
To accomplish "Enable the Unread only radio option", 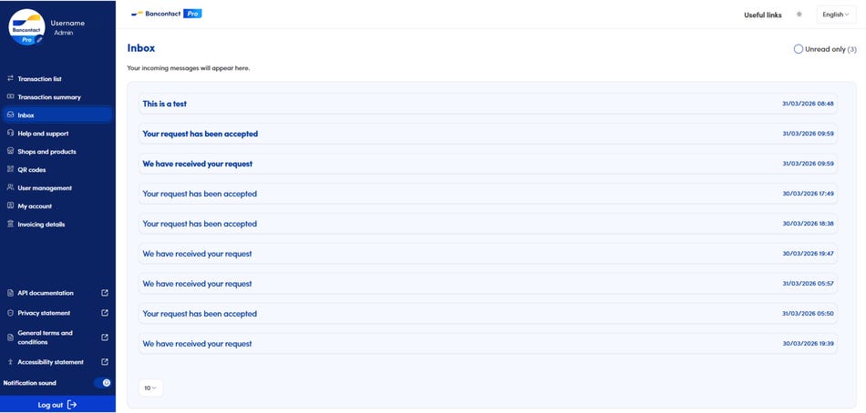I will click(x=798, y=49).
